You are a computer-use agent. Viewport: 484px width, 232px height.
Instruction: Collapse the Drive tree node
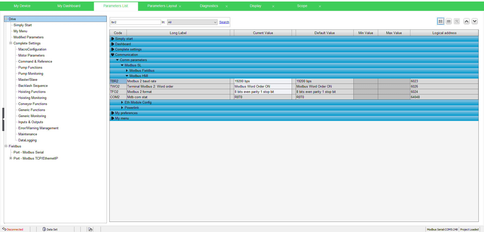click(6, 19)
